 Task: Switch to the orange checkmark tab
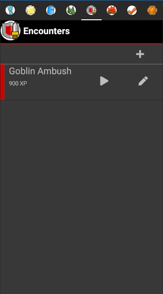click(x=132, y=10)
